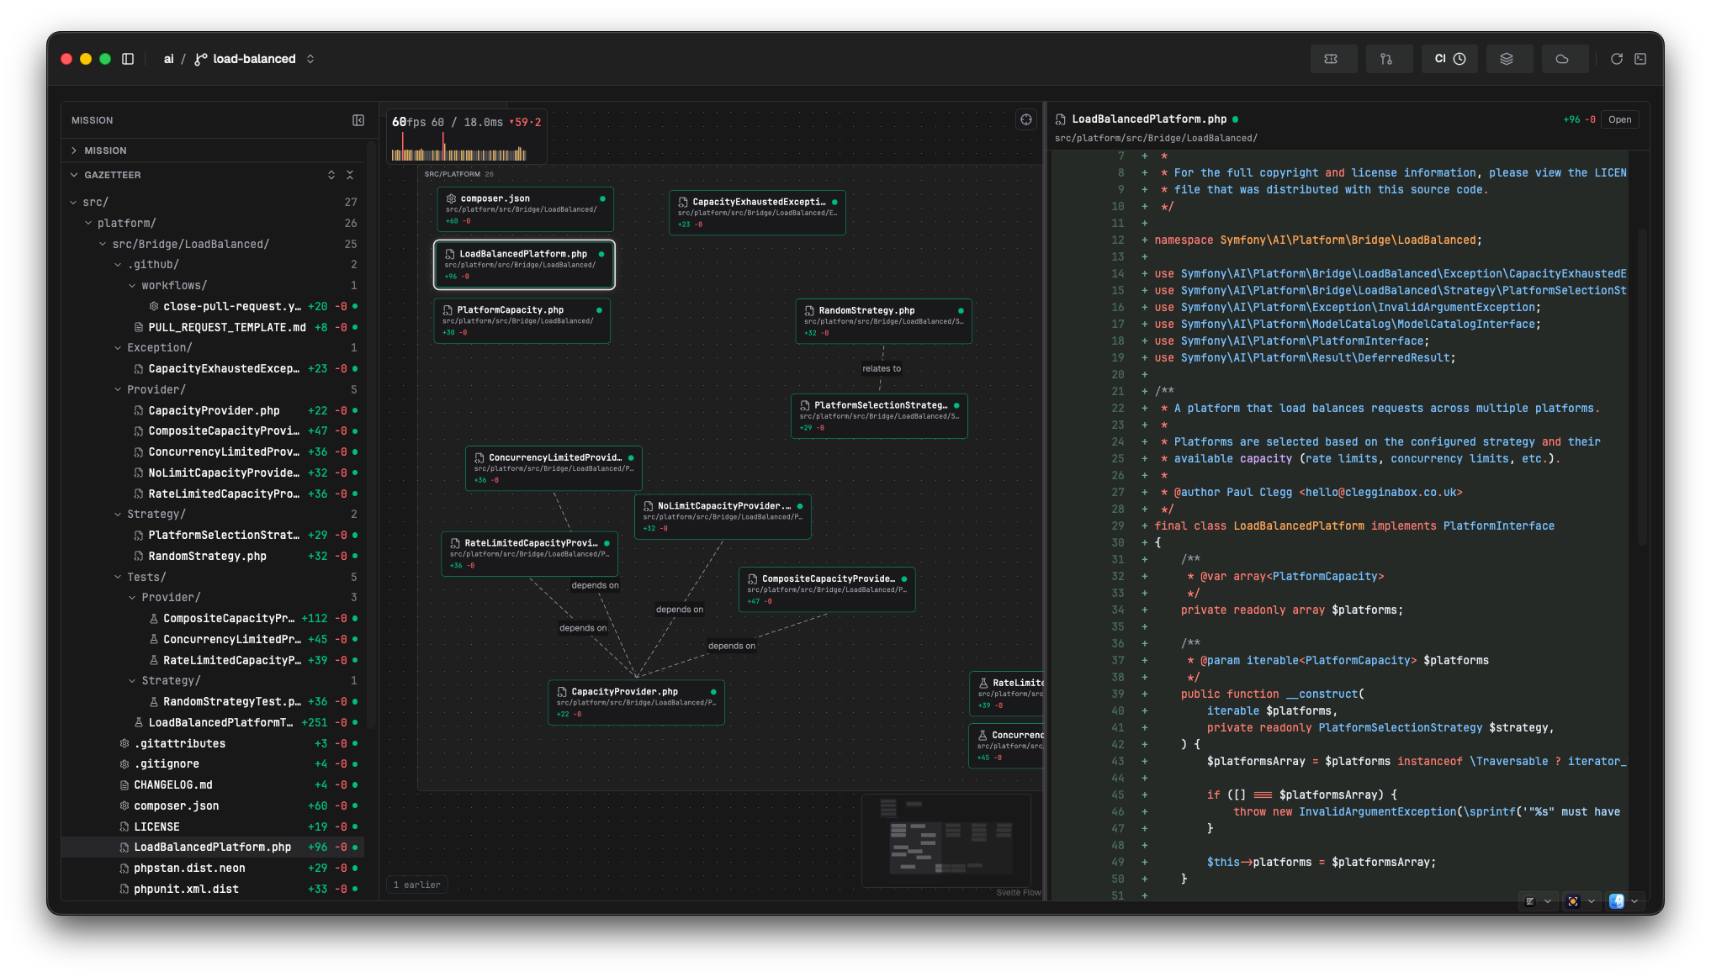The width and height of the screenshot is (1711, 977).
Task: Open the ticket icon button in top toolbar
Action: [1333, 59]
